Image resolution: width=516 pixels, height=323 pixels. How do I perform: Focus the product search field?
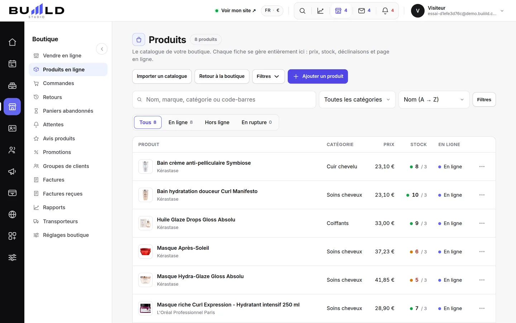click(x=224, y=99)
